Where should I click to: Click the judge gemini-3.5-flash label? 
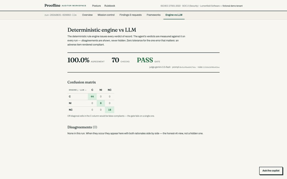tap(160, 67)
